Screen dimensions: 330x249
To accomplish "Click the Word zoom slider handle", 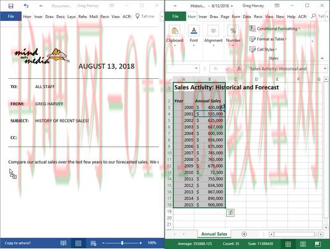I will point(122,243).
